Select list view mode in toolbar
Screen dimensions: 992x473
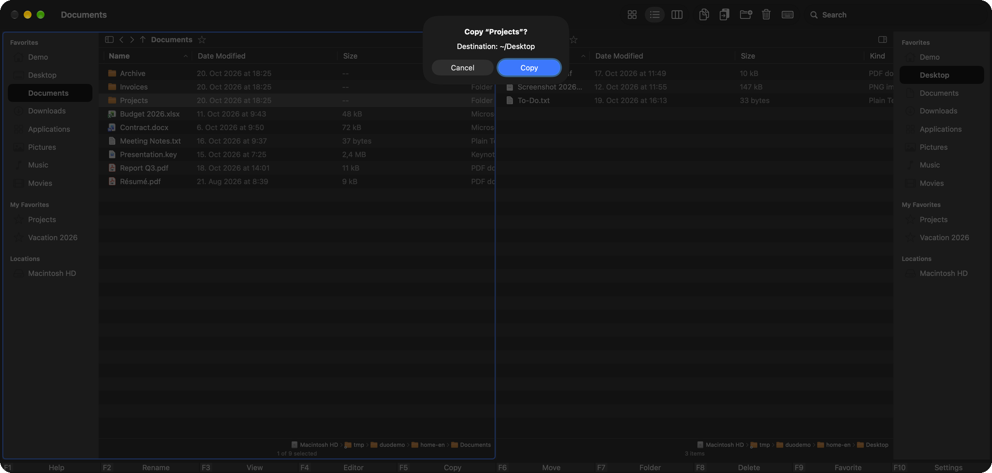(655, 15)
